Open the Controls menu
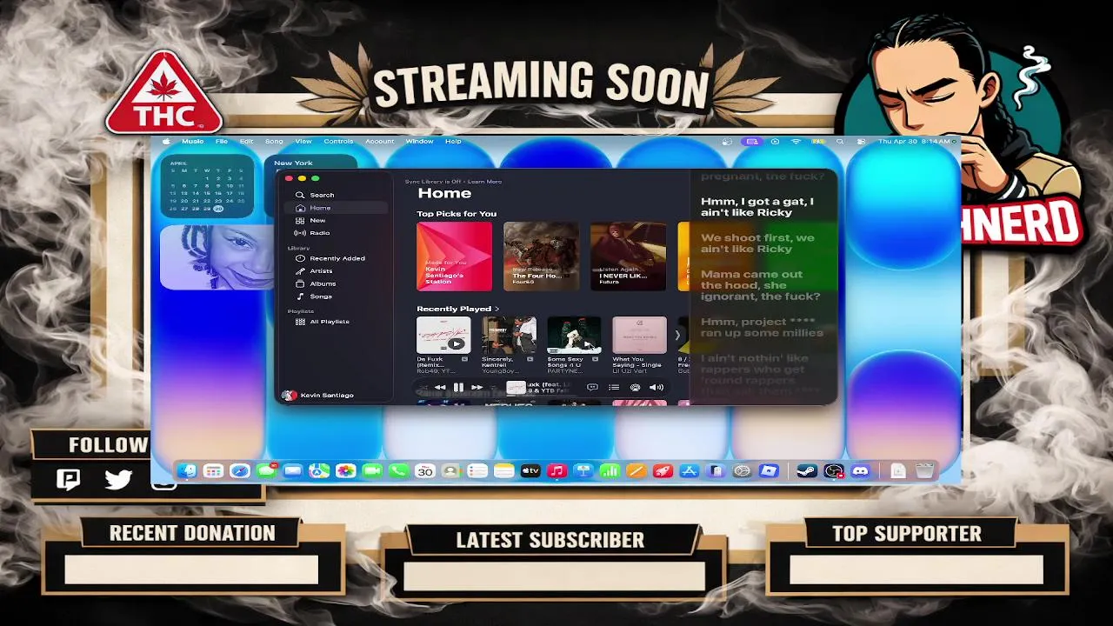The width and height of the screenshot is (1113, 626). (x=338, y=141)
